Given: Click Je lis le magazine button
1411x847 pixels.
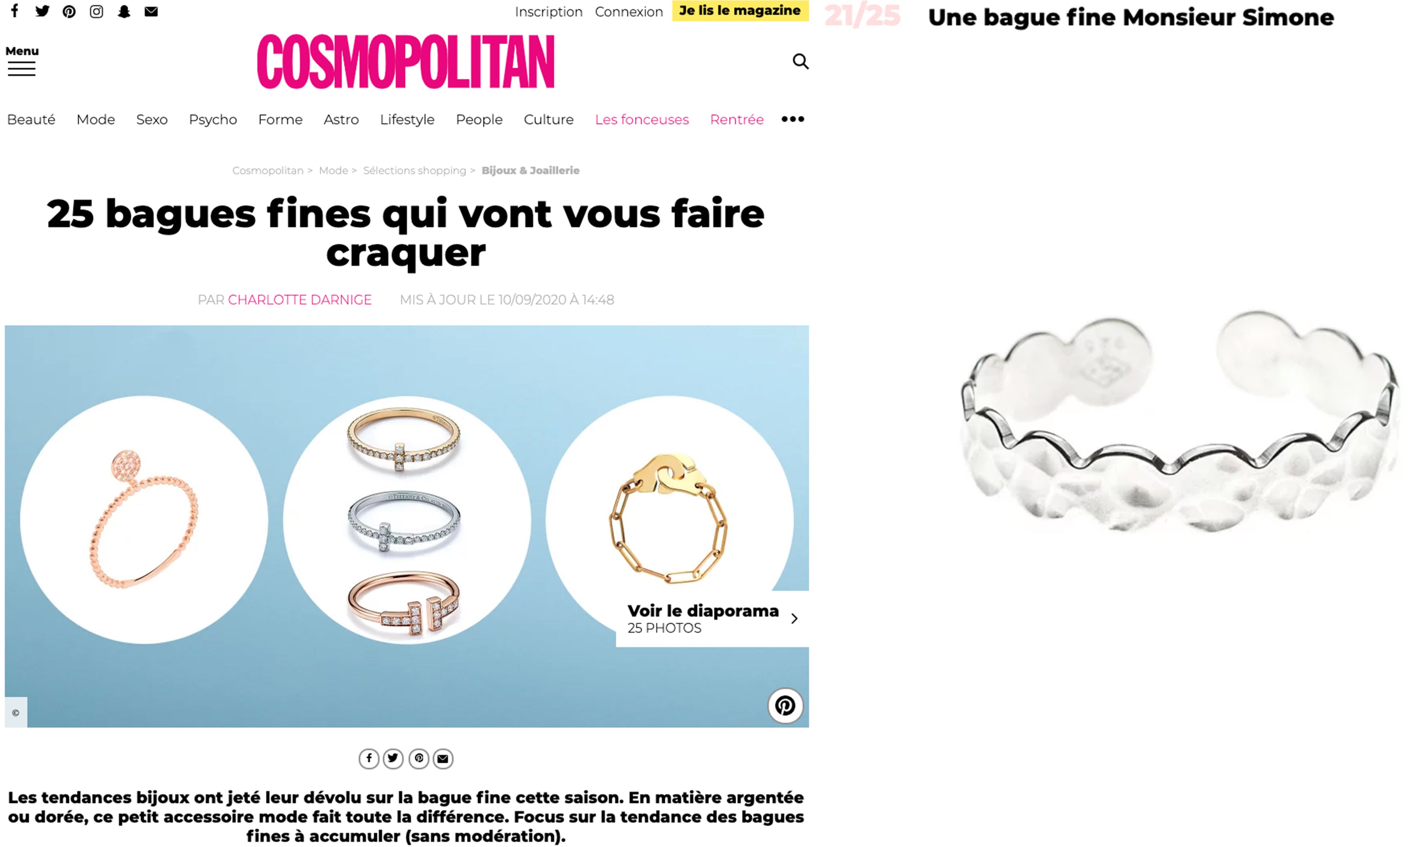Looking at the screenshot, I should point(740,10).
